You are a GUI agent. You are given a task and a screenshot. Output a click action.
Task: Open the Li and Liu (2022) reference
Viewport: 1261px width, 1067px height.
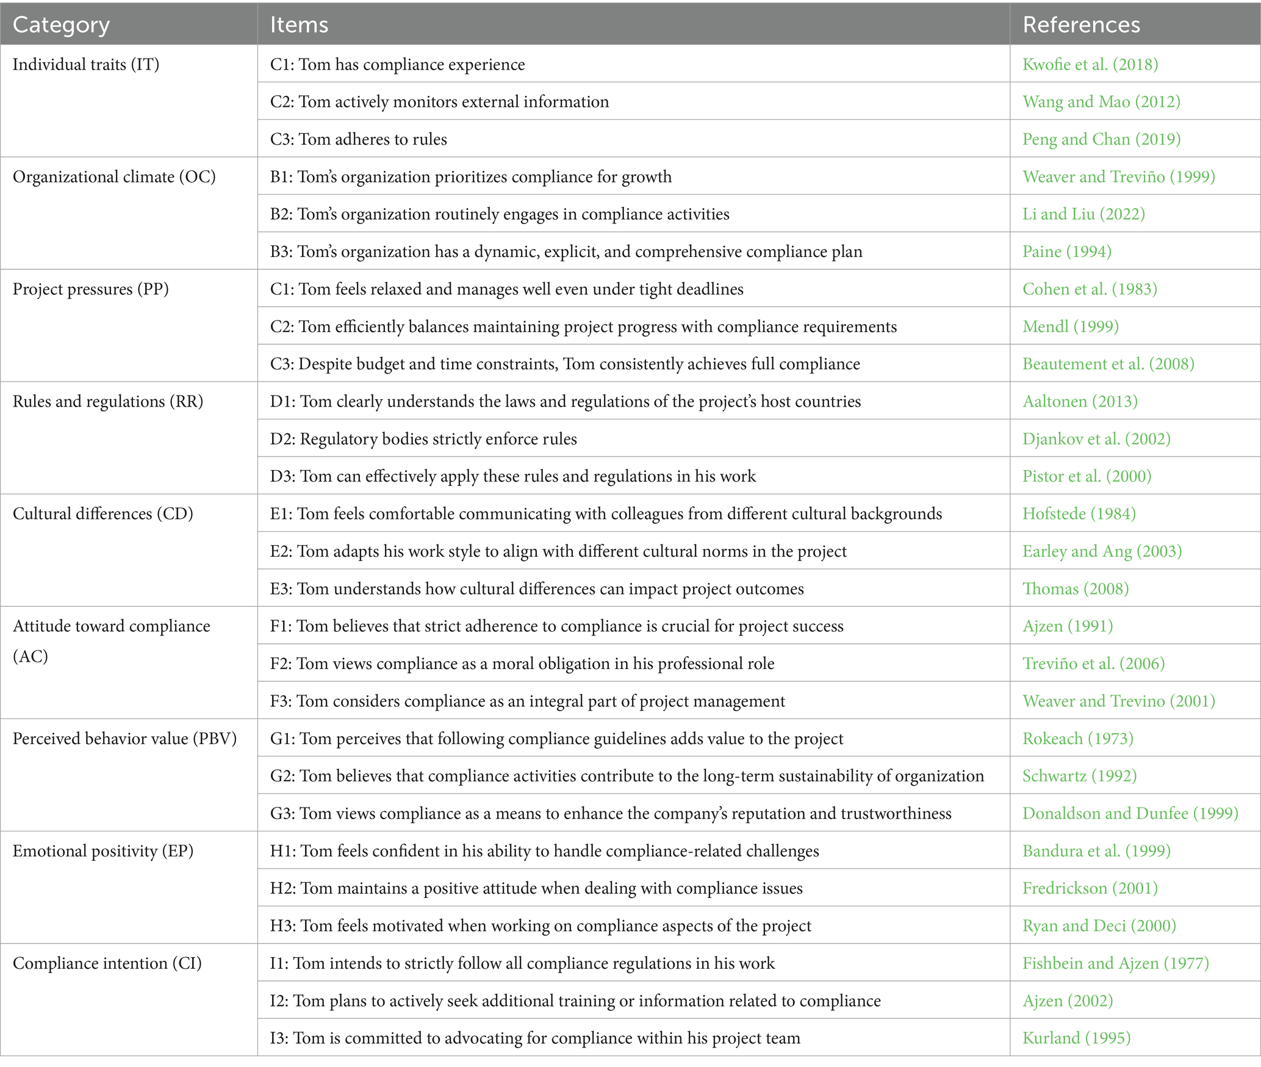pyautogui.click(x=1083, y=214)
